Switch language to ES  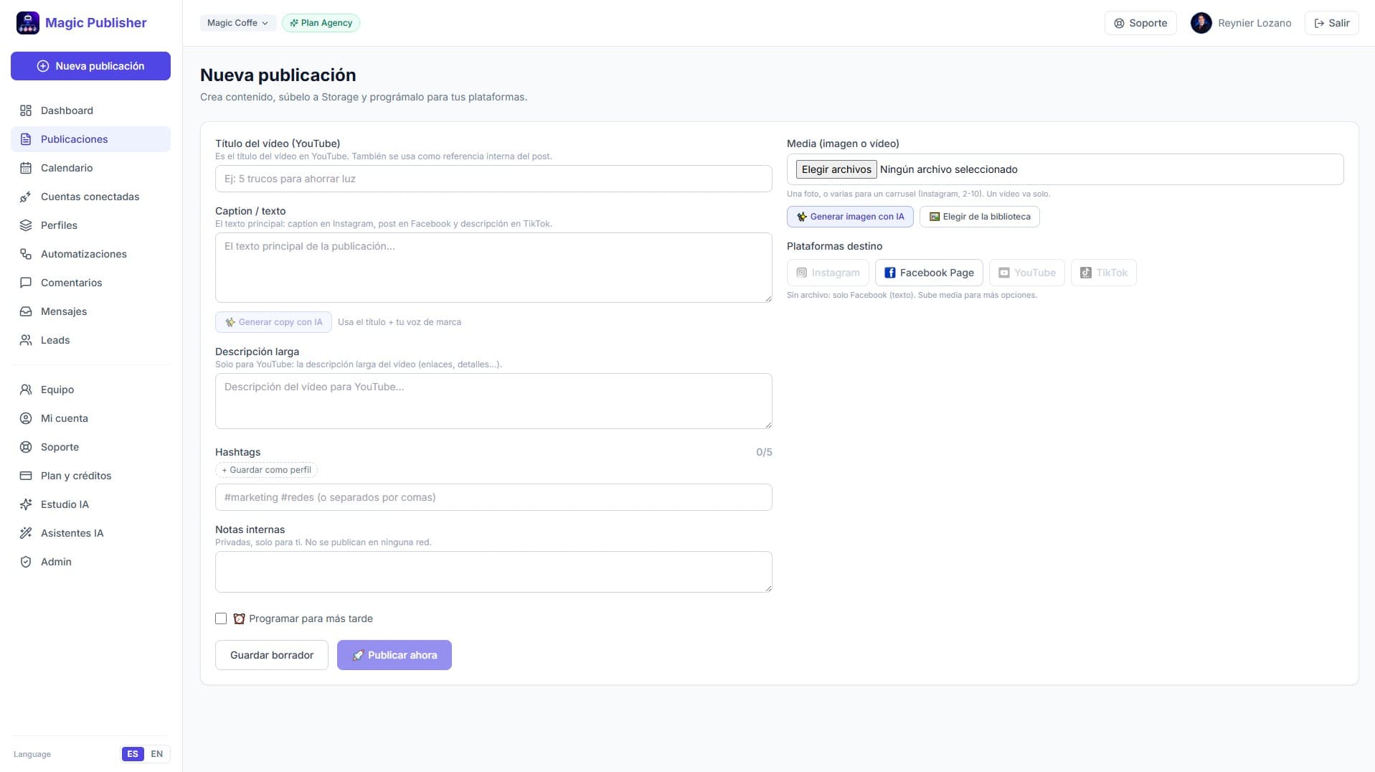coord(133,754)
